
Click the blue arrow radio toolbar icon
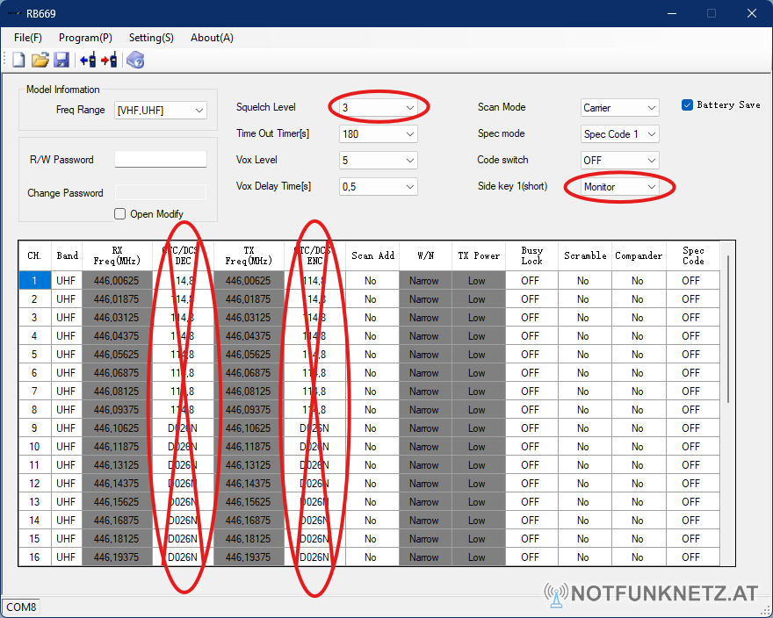pos(88,60)
